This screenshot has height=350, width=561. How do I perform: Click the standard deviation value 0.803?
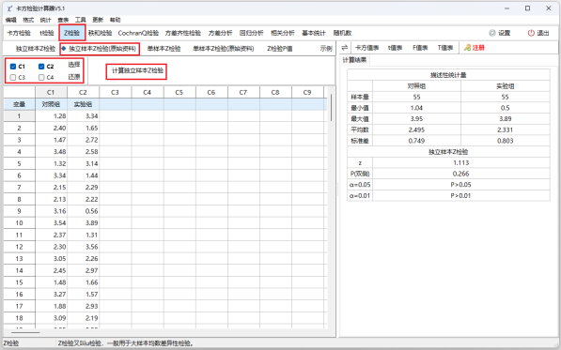[x=506, y=141]
